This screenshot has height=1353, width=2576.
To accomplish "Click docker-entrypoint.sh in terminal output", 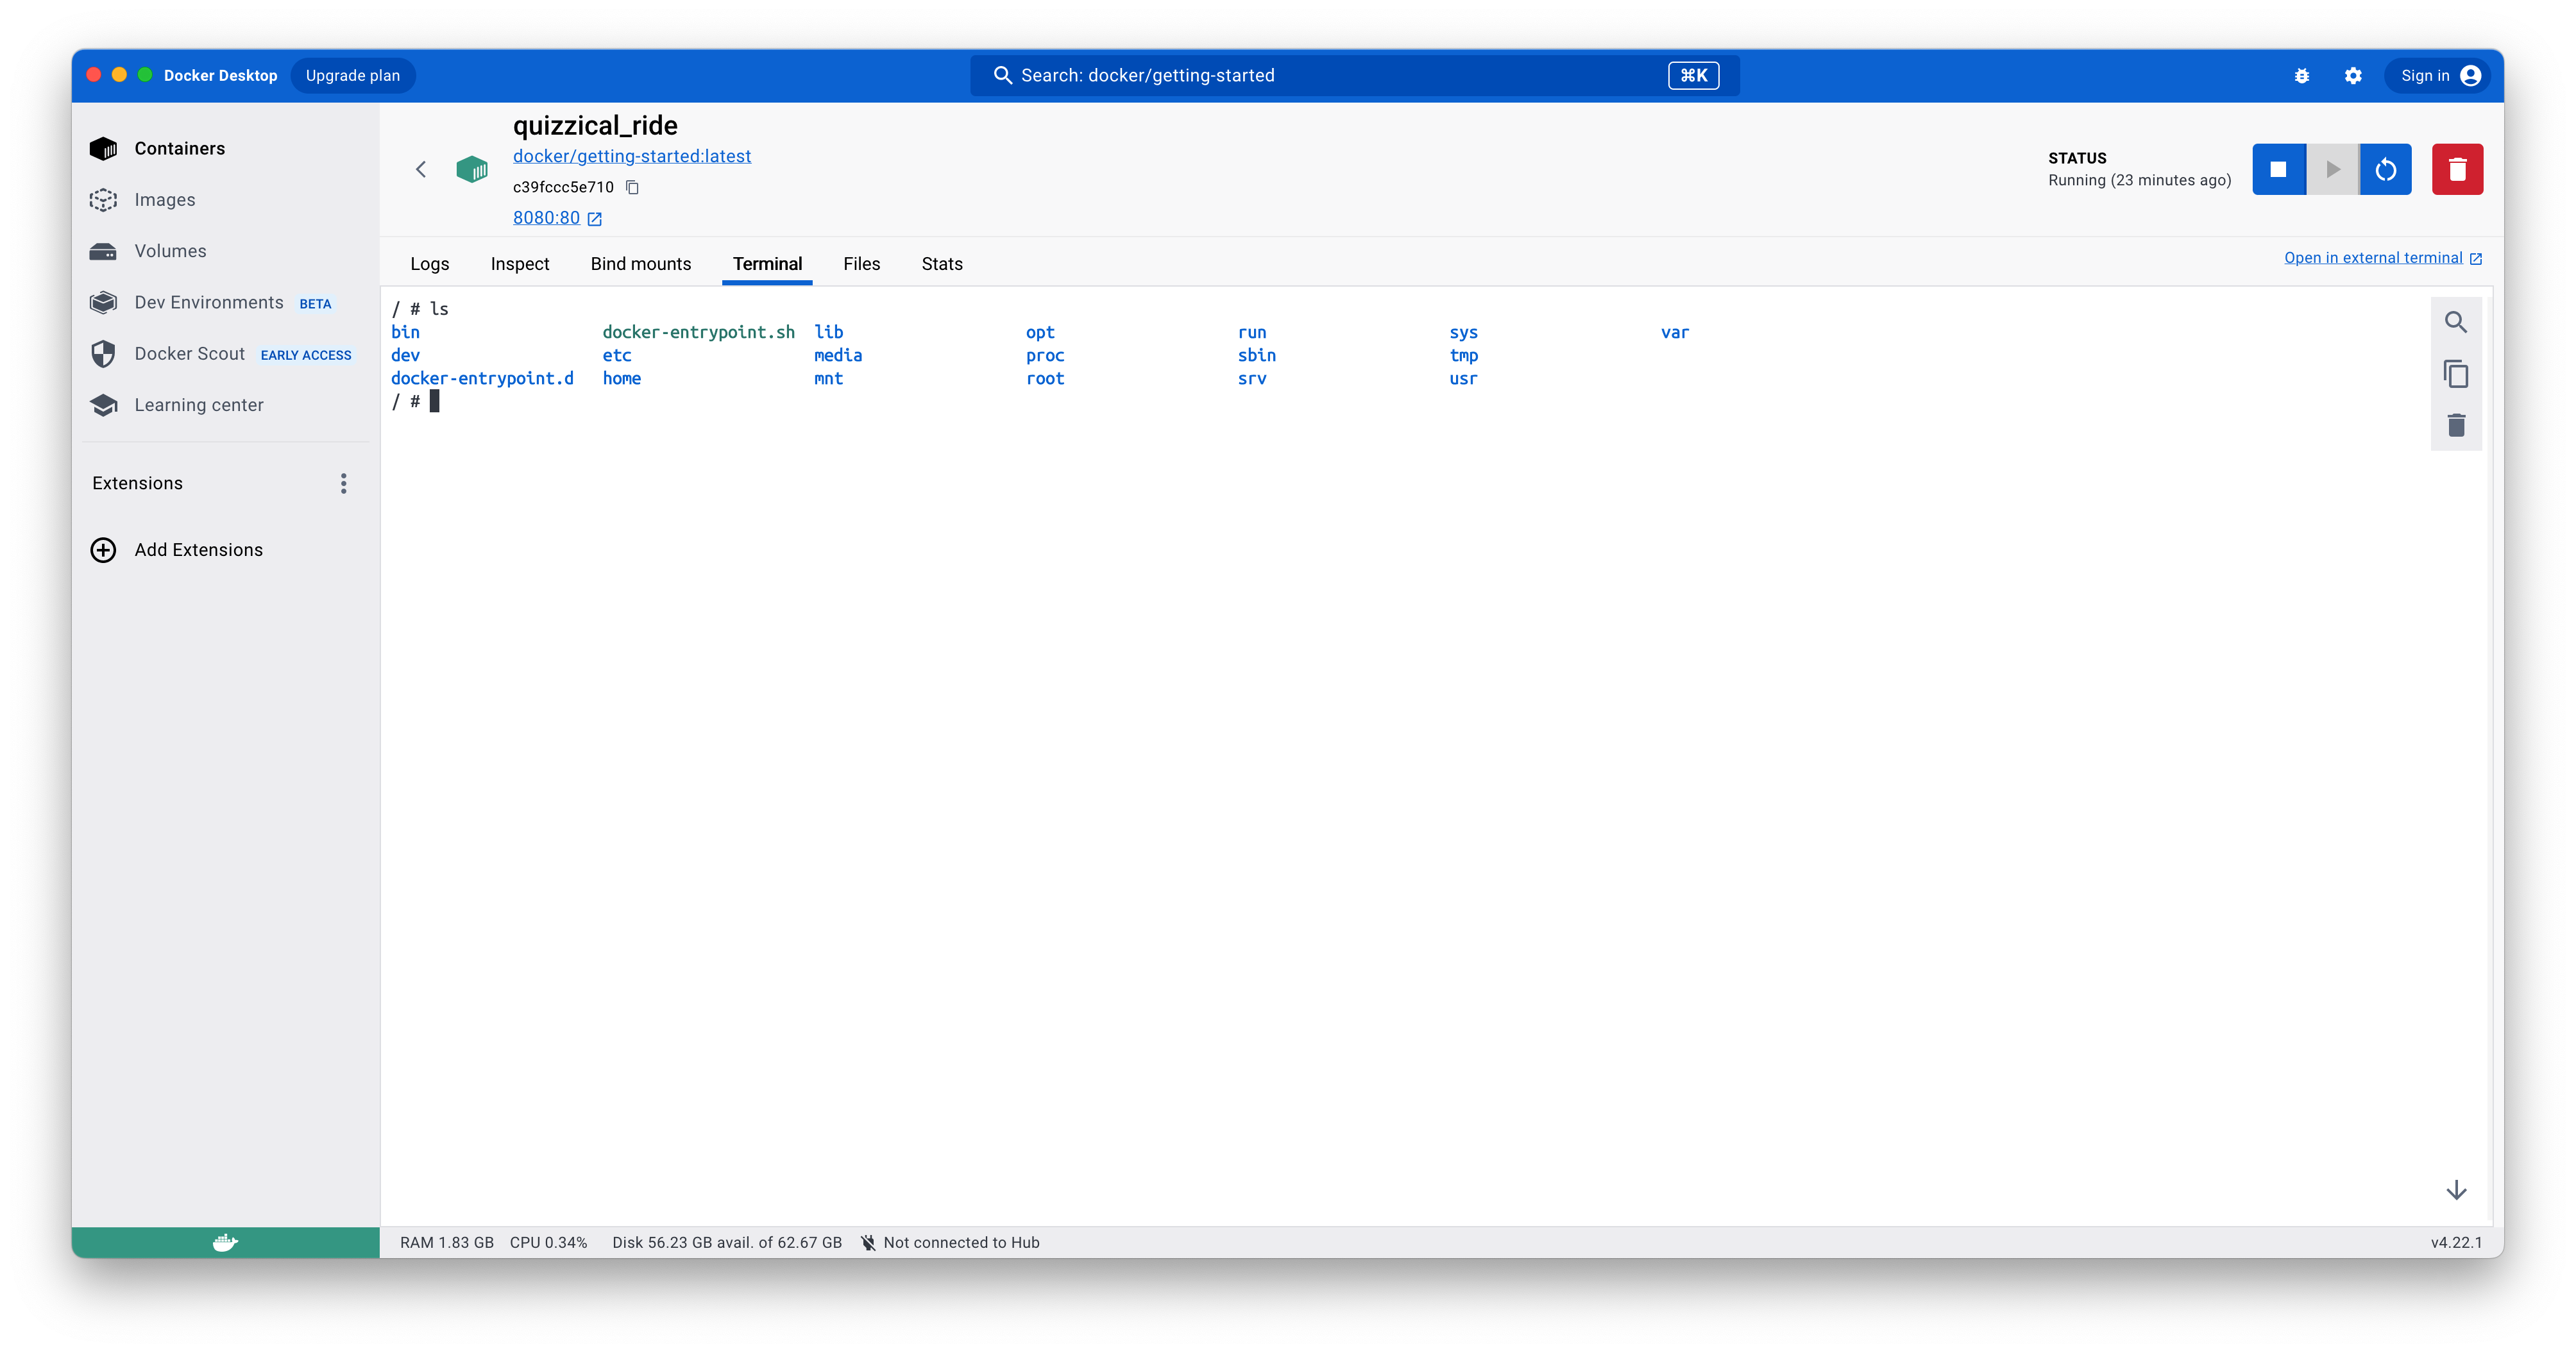I will coord(698,332).
